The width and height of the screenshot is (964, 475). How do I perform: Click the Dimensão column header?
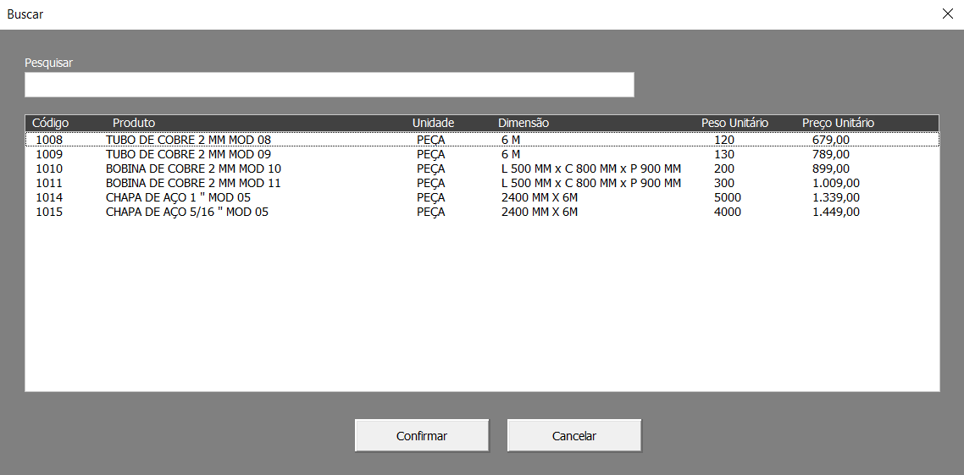click(x=524, y=123)
